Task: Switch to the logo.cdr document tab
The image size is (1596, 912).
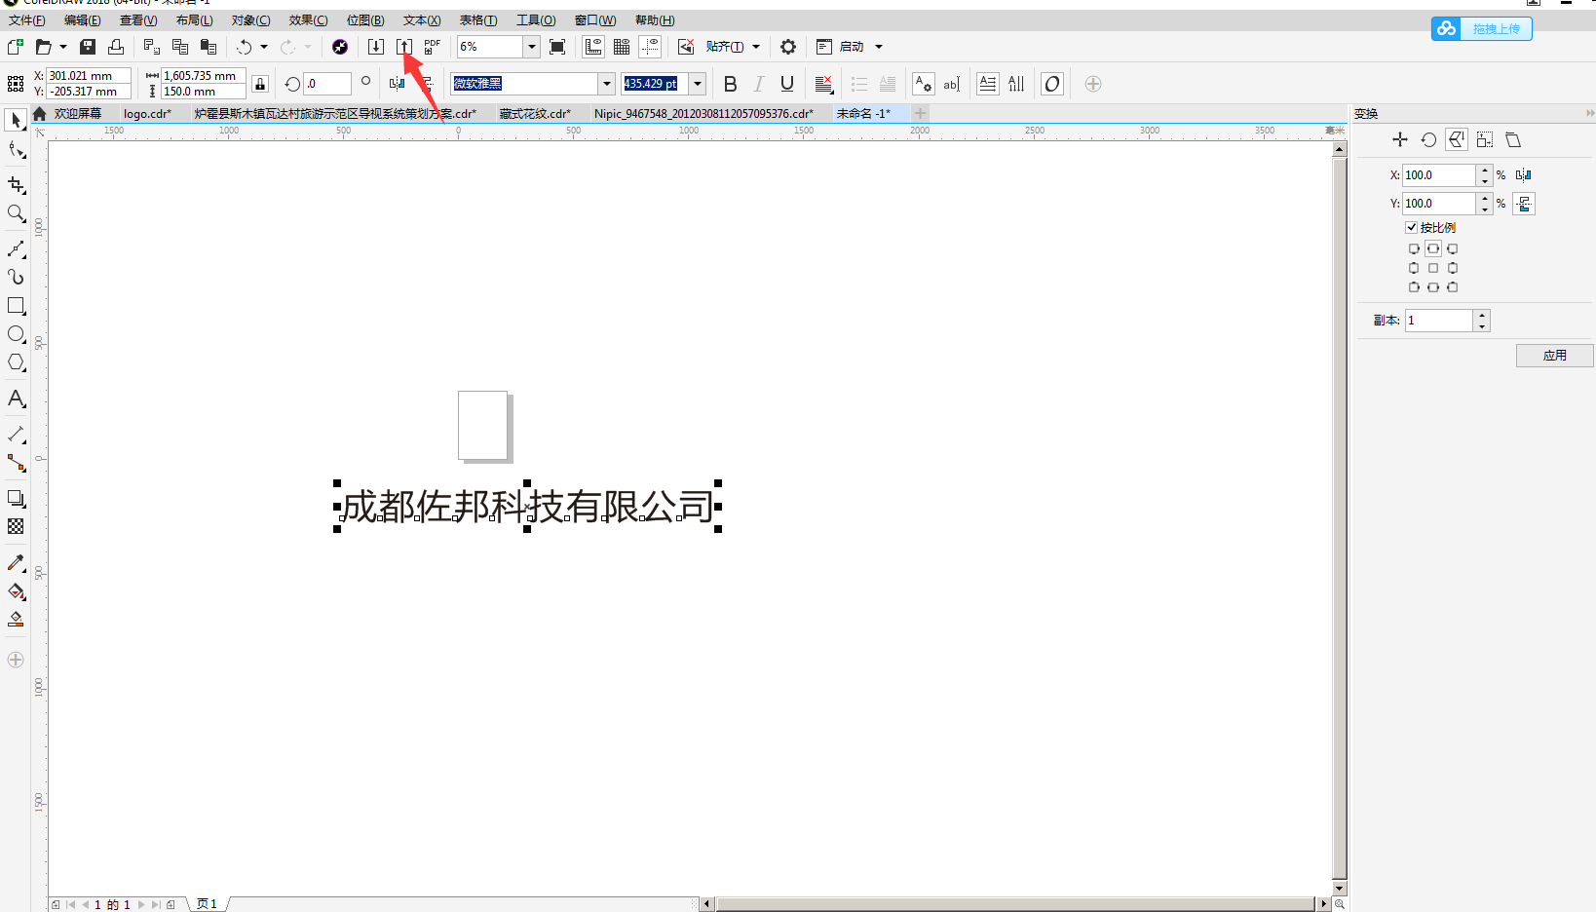Action: 147,114
